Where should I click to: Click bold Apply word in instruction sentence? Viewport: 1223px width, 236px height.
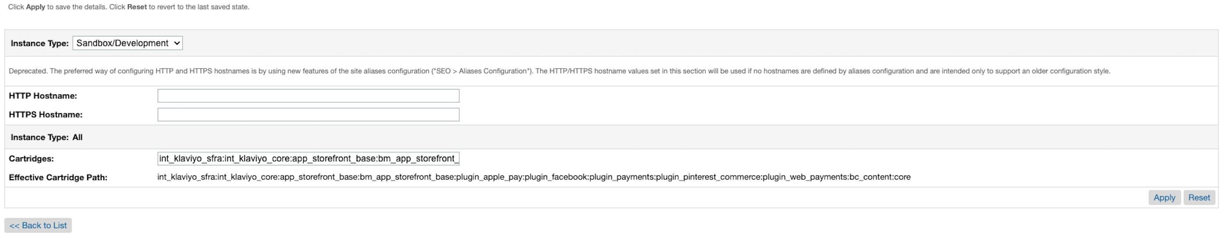pos(35,7)
